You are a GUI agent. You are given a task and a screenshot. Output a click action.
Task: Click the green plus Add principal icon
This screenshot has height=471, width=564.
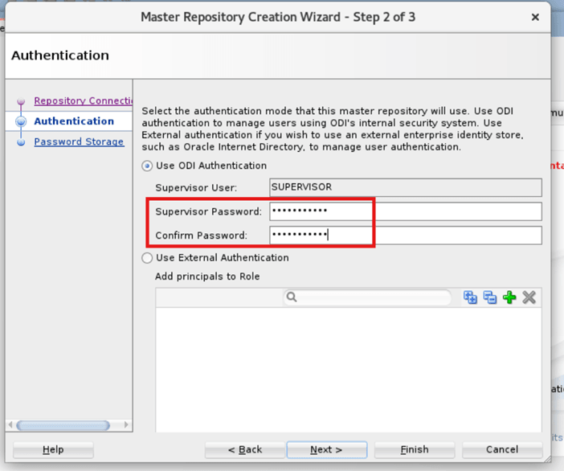pos(509,297)
